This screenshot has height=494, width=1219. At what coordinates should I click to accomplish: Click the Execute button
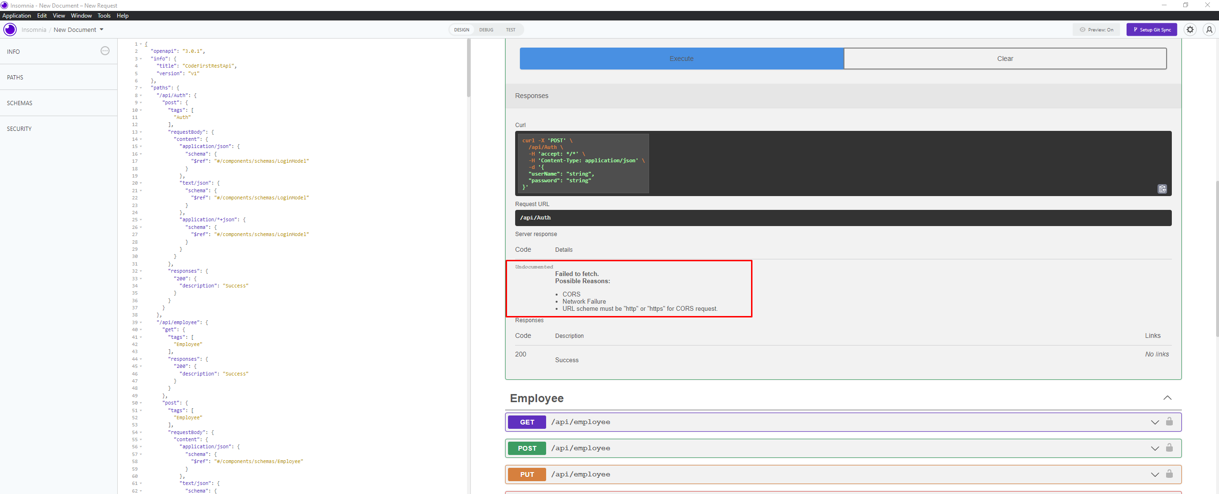pos(681,59)
